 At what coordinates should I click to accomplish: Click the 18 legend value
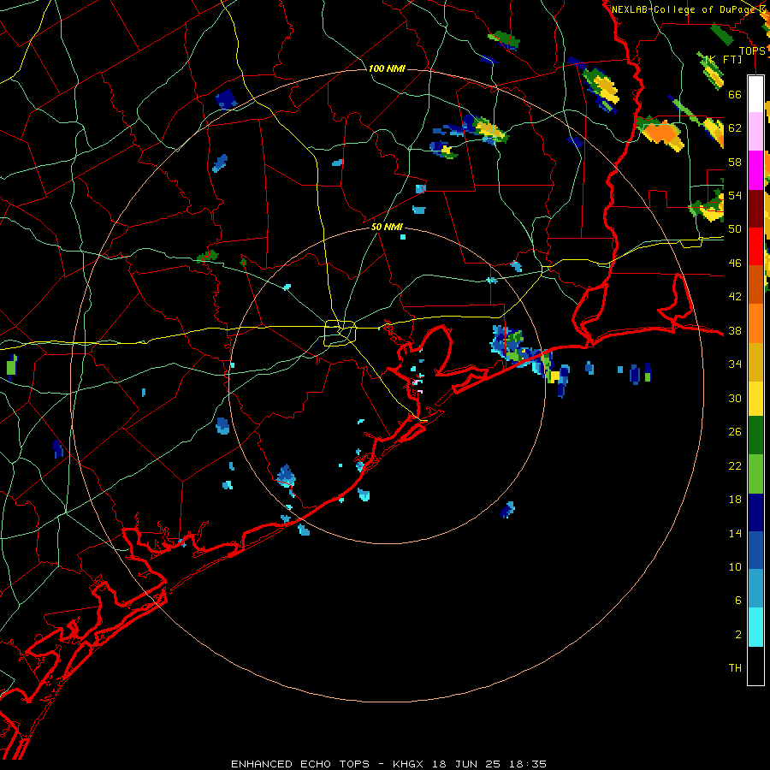[735, 500]
